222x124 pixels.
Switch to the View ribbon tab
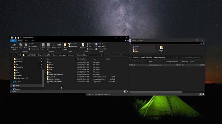pyautogui.click(x=33, y=41)
